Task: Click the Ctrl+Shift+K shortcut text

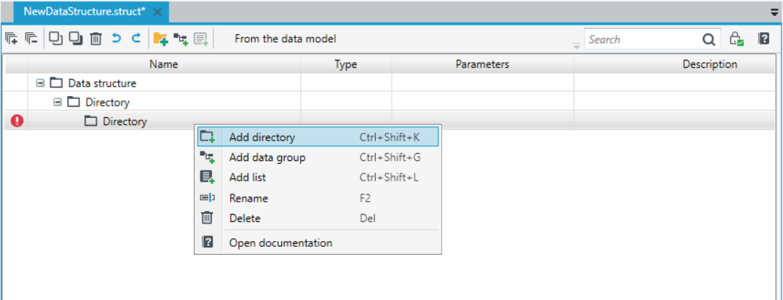Action: tap(390, 137)
